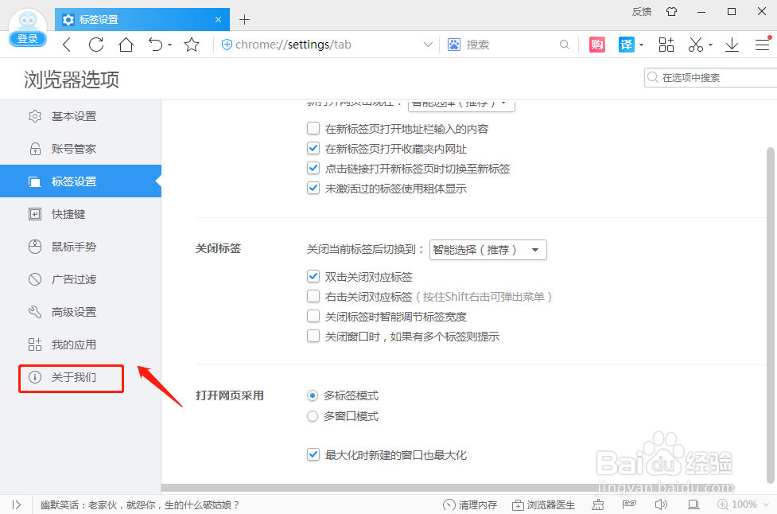Image resolution: width=777 pixels, height=514 pixels.
Task: Uncheck 点击链接打开新标签页时切换至新标签
Action: tap(313, 168)
